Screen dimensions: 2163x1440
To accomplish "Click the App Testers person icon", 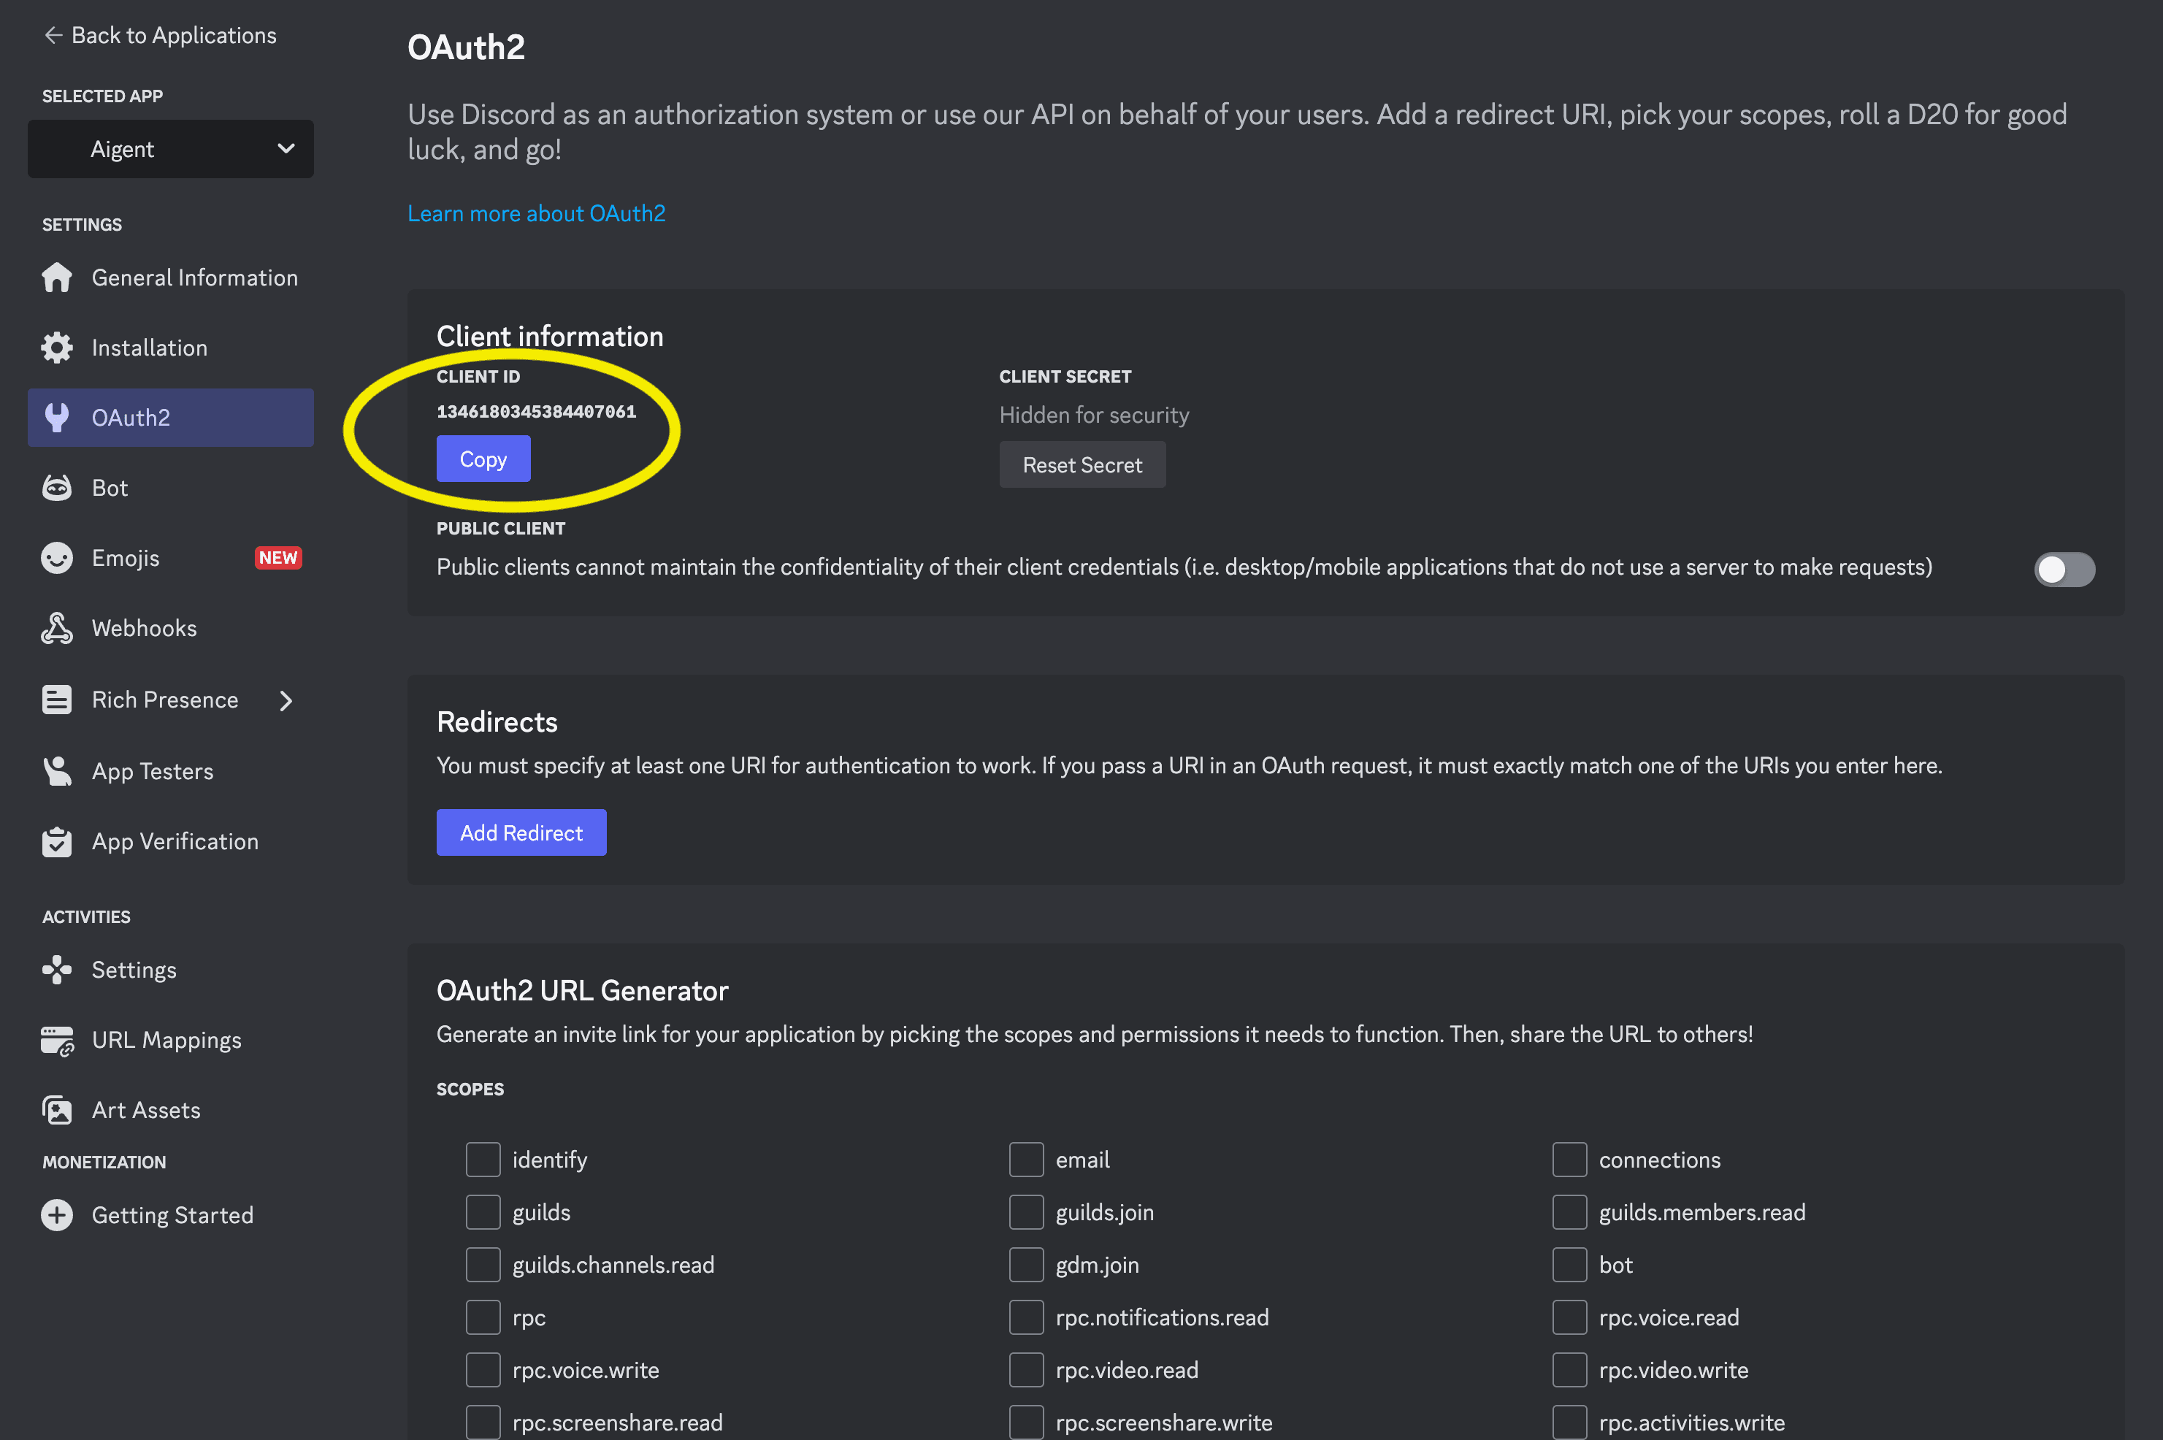I will click(57, 771).
